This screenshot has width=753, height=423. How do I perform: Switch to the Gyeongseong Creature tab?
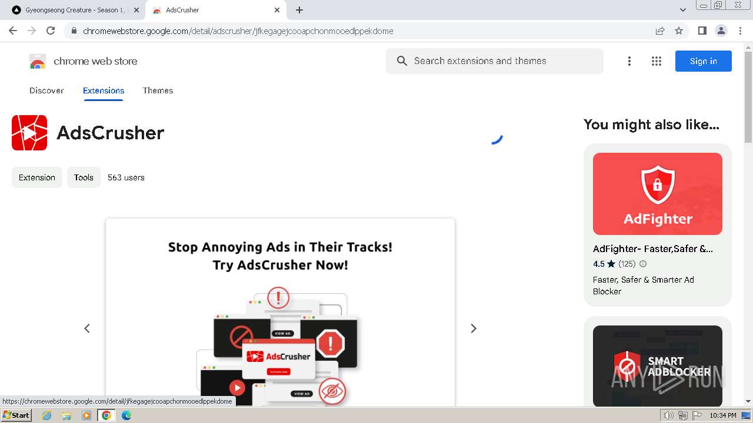(x=74, y=10)
